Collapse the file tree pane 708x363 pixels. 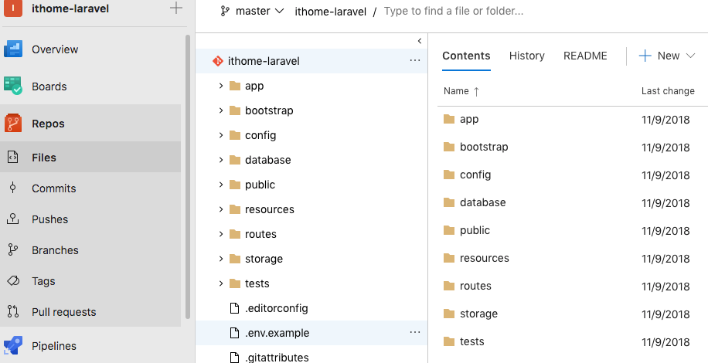(x=420, y=41)
